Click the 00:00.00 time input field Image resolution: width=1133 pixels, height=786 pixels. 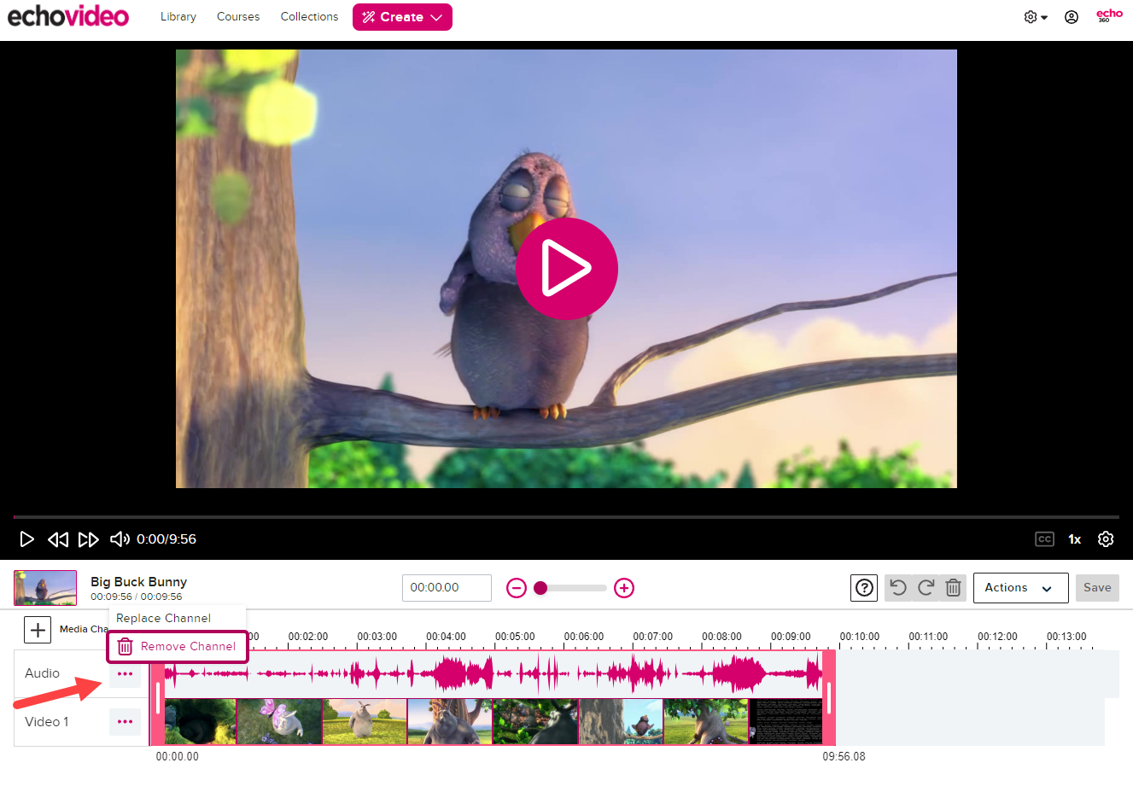[x=447, y=587]
